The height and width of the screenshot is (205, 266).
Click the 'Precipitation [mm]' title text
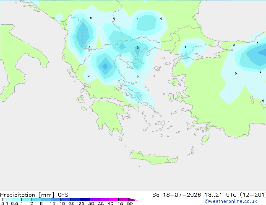(27, 195)
